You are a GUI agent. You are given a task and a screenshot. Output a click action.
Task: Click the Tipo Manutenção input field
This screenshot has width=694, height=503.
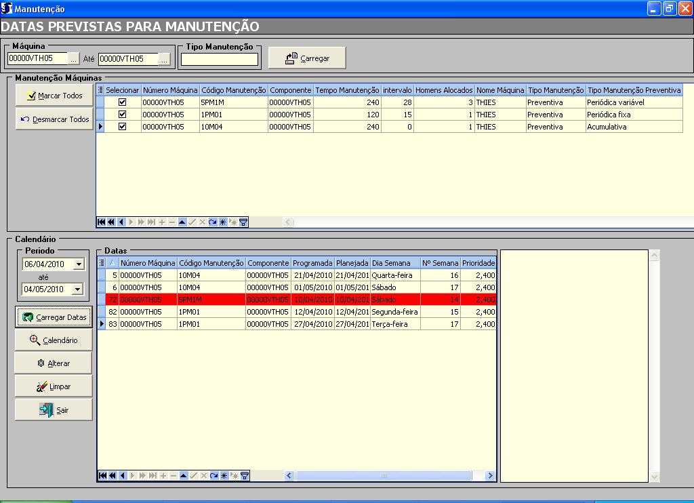point(219,60)
